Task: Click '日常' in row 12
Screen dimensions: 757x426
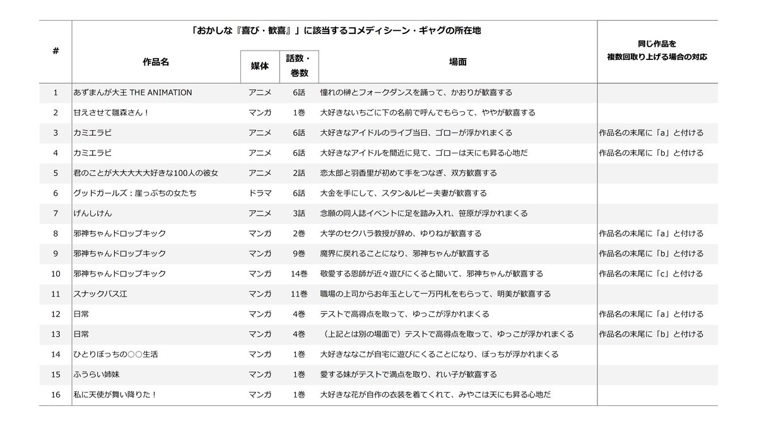Action: click(81, 314)
